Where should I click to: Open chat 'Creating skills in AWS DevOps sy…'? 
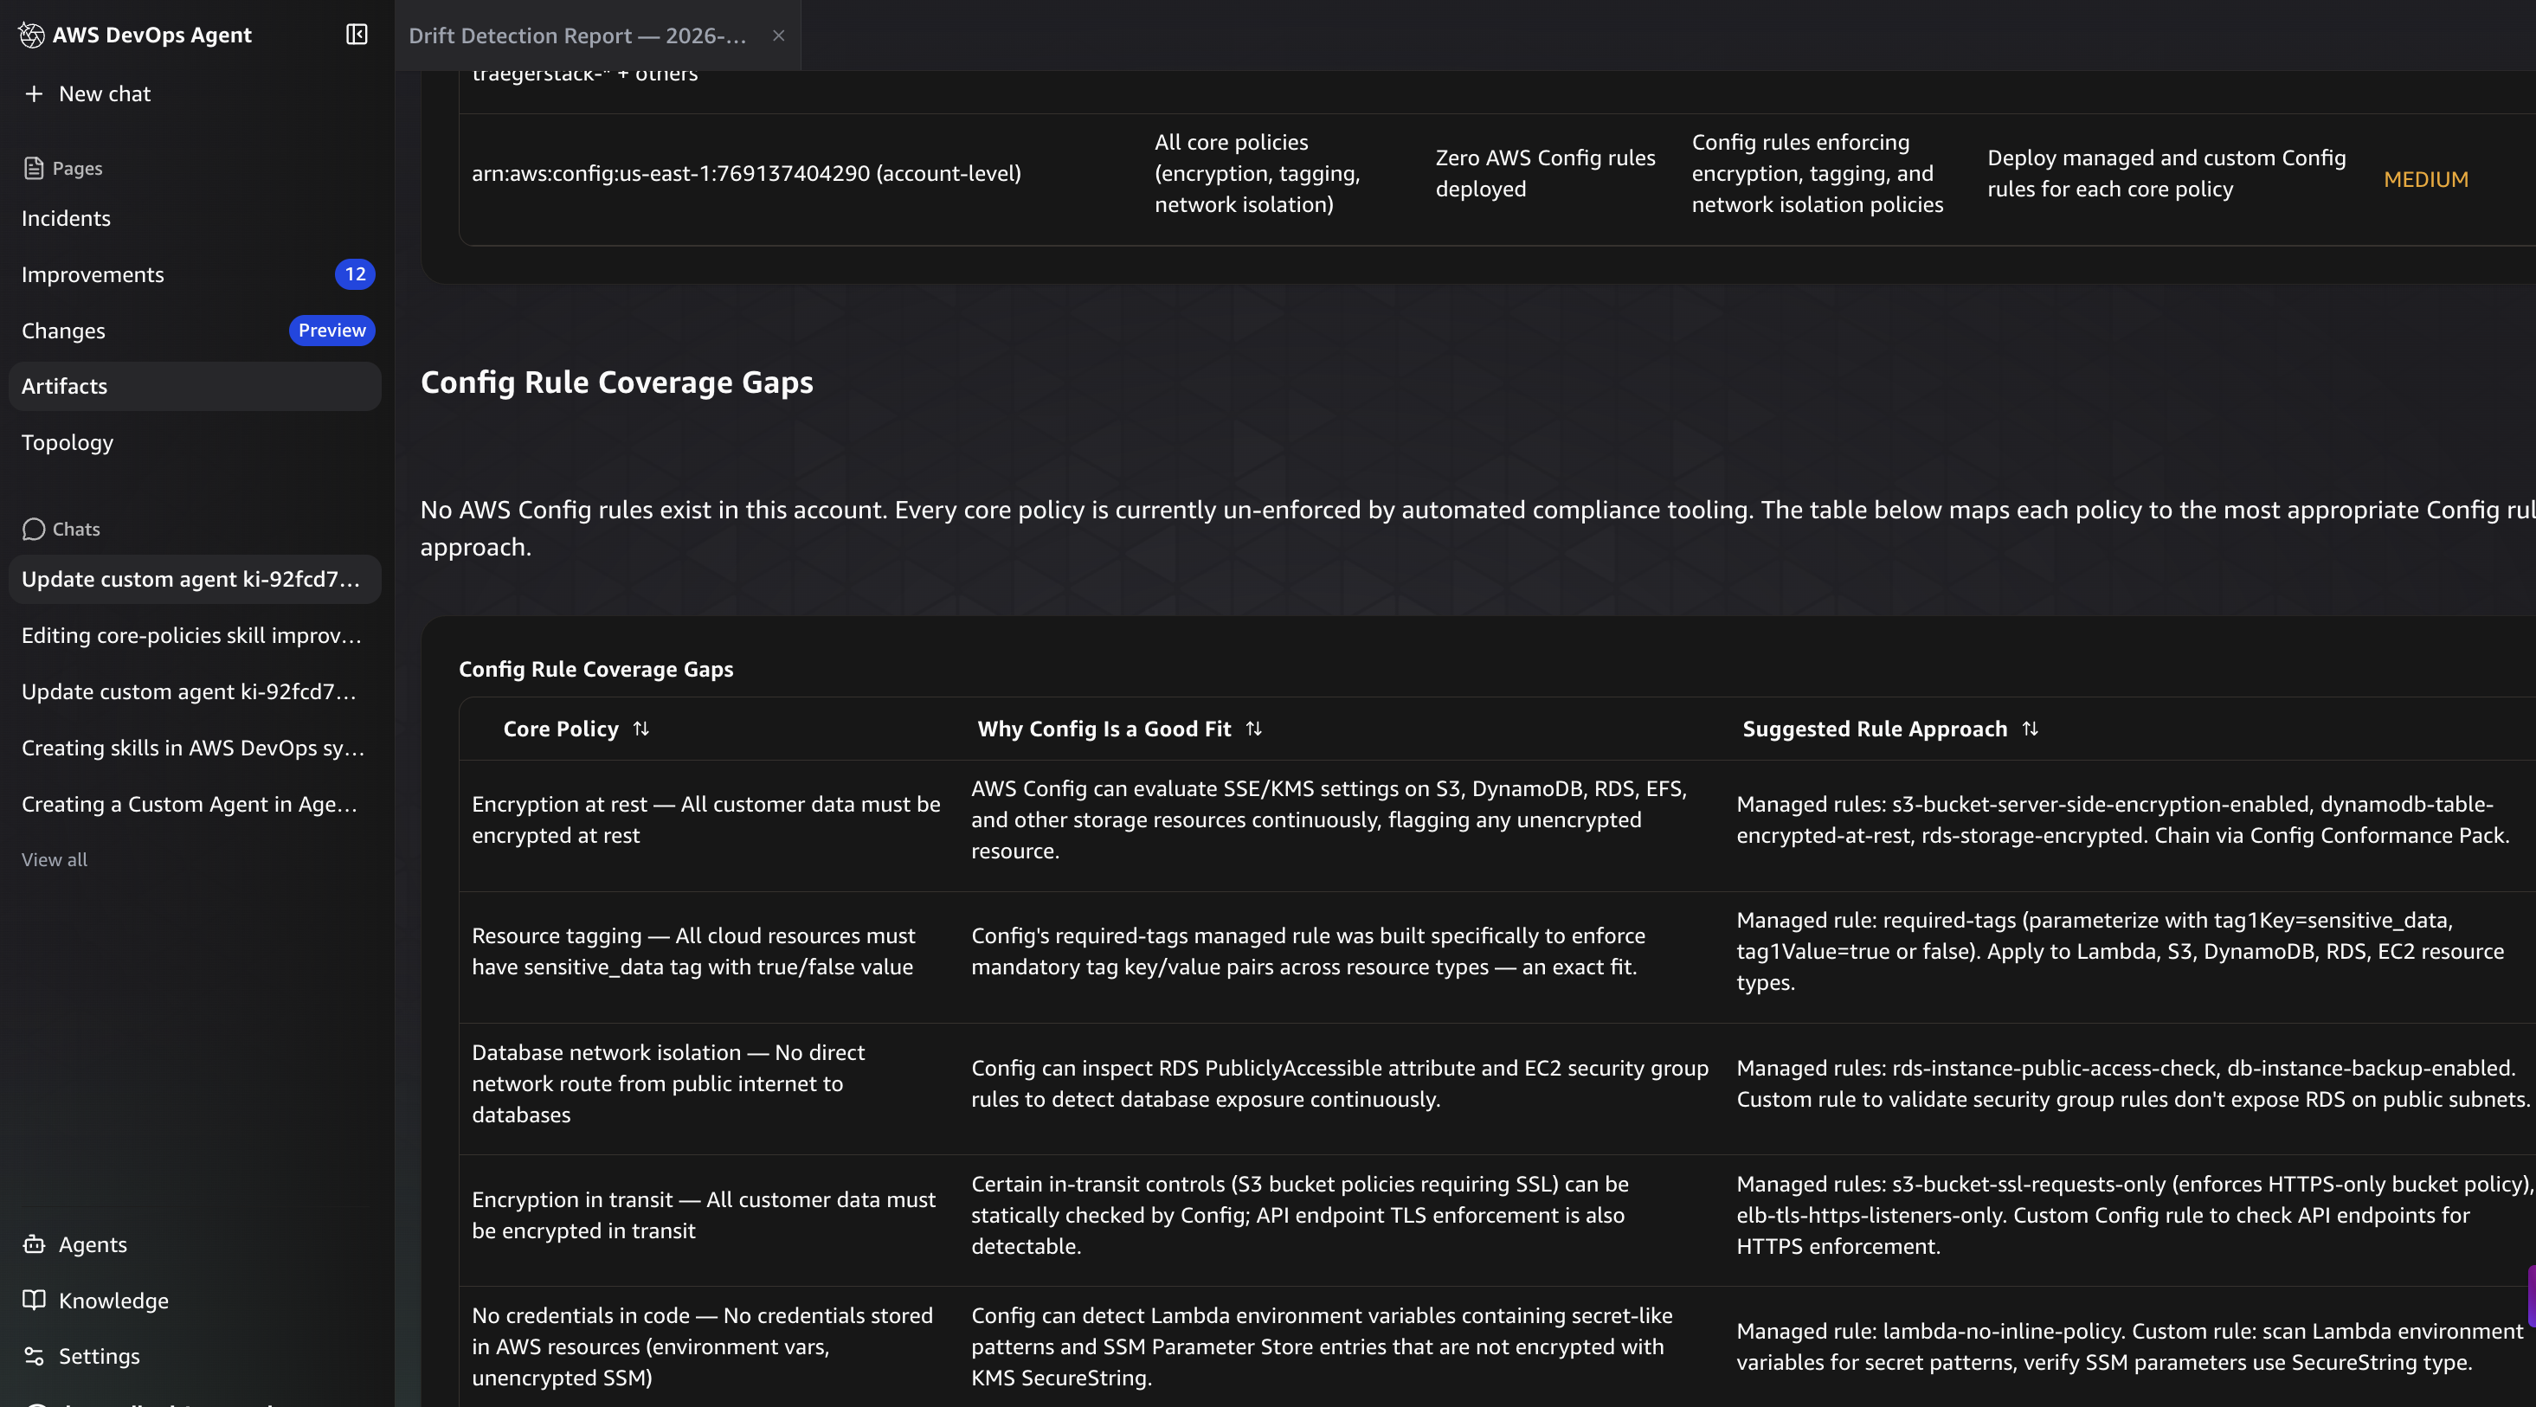(195, 748)
